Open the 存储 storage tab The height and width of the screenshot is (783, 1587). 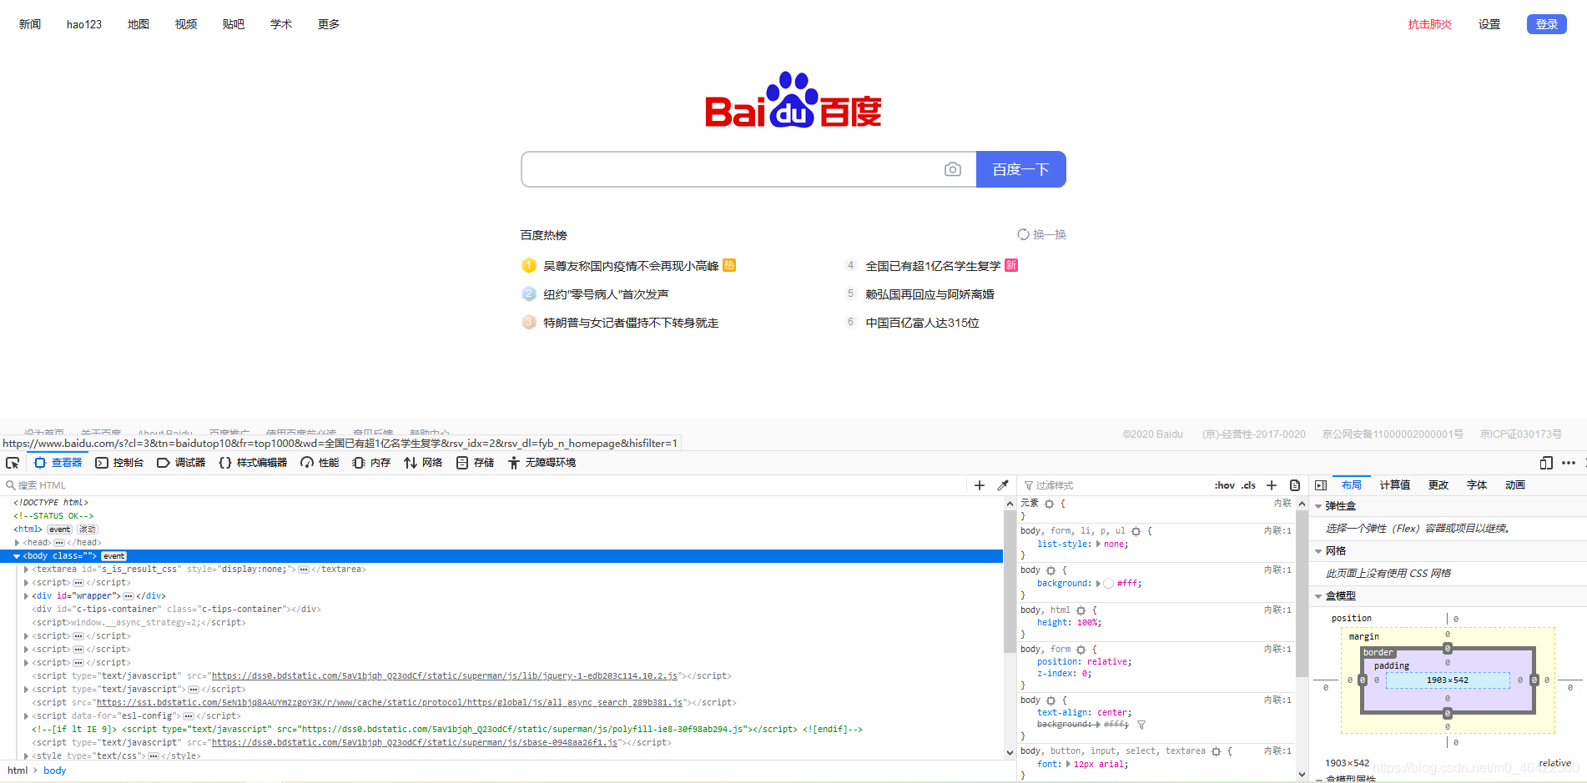click(475, 463)
